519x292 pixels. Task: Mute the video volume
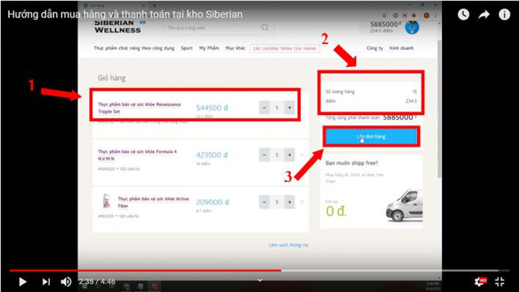pos(66,281)
